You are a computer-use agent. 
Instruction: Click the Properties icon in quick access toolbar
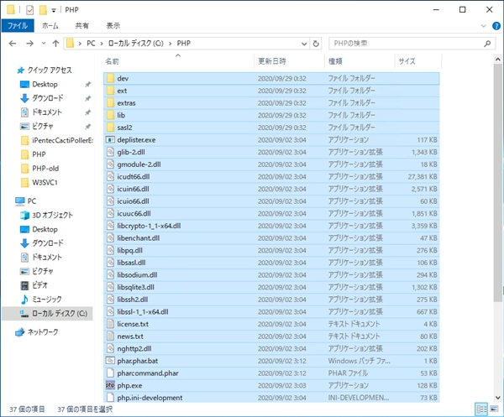click(30, 10)
